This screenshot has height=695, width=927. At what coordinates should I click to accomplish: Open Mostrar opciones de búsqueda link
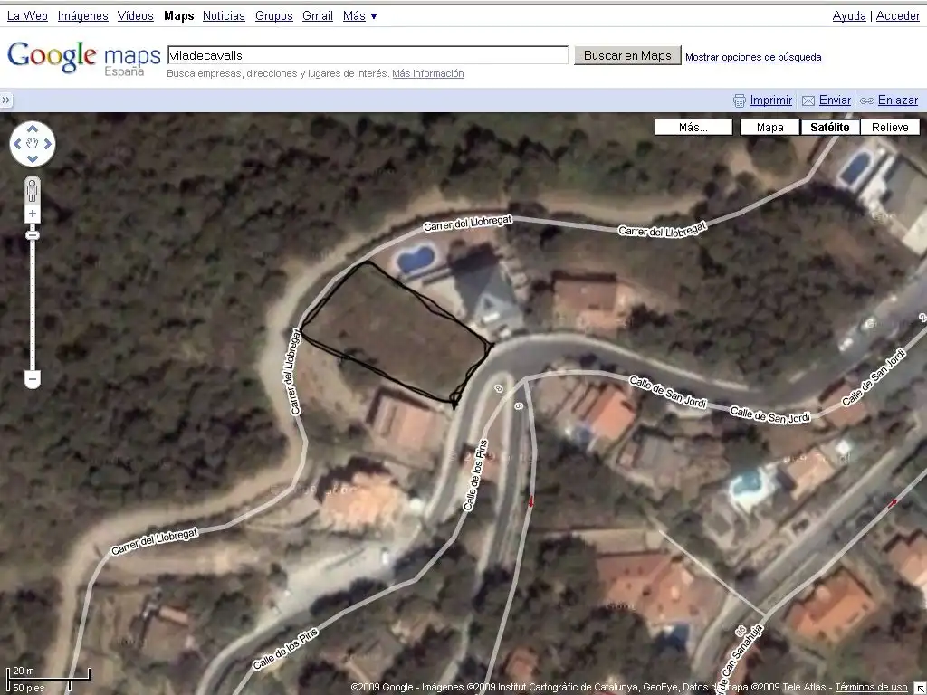(753, 57)
